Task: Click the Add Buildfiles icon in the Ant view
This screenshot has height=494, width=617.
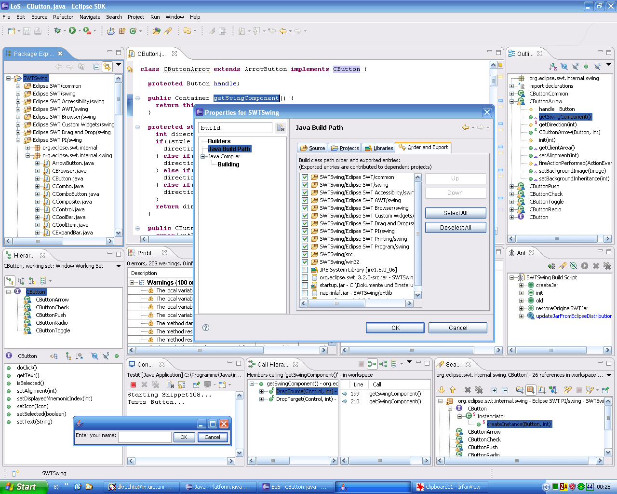Action: point(551,266)
